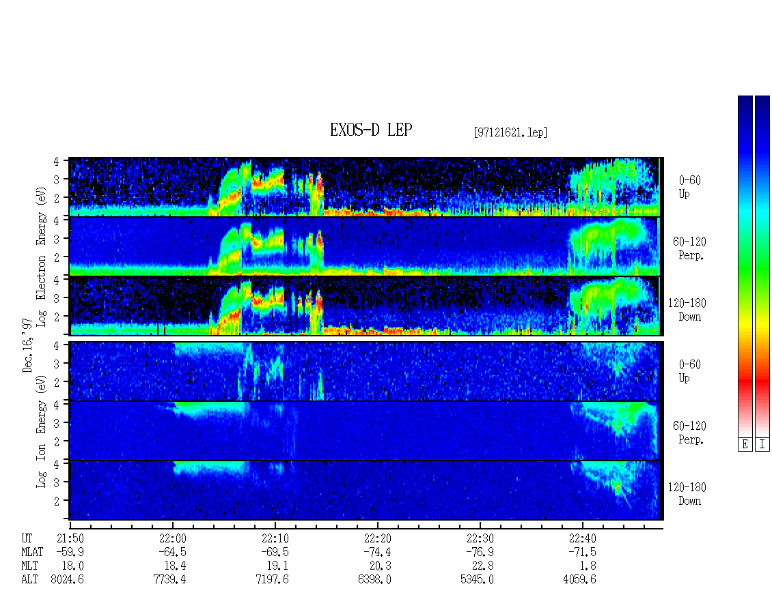Select the electron panel's 60-120 Perp. label
Viewport: 772px width, 597px height.
point(689,248)
